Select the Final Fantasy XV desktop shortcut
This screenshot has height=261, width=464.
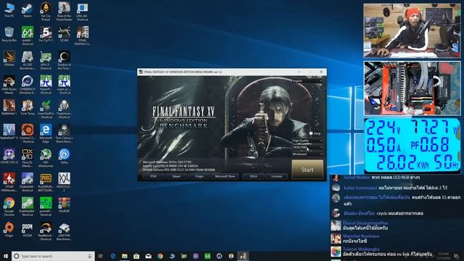(83, 36)
